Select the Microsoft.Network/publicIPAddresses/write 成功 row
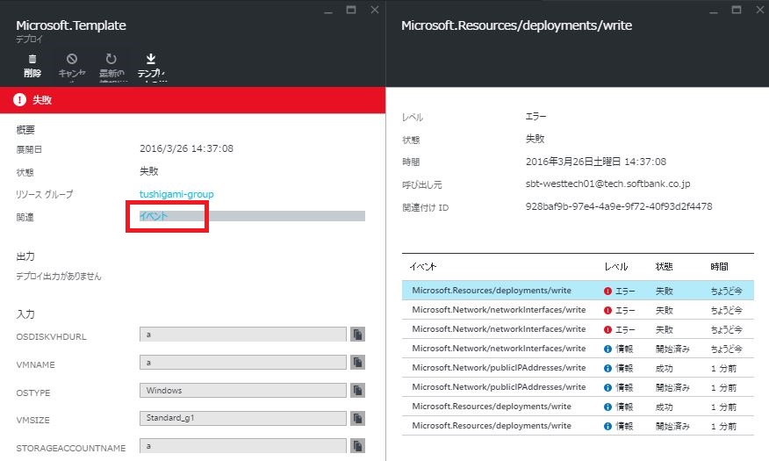Image resolution: width=769 pixels, height=461 pixels. [x=578, y=368]
